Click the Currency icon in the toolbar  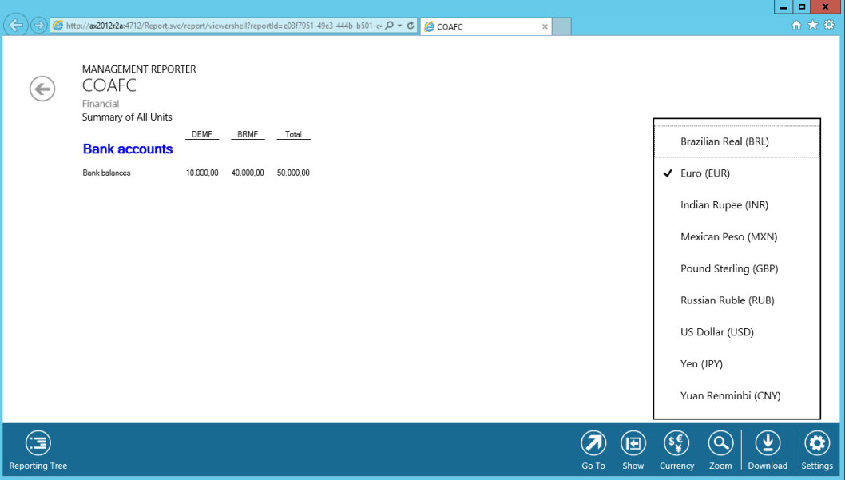676,443
